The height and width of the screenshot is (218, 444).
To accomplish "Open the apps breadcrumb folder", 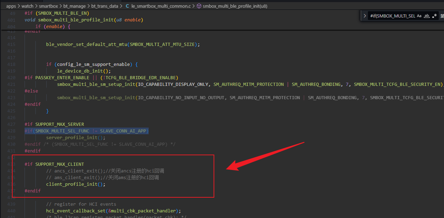I will point(11,6).
